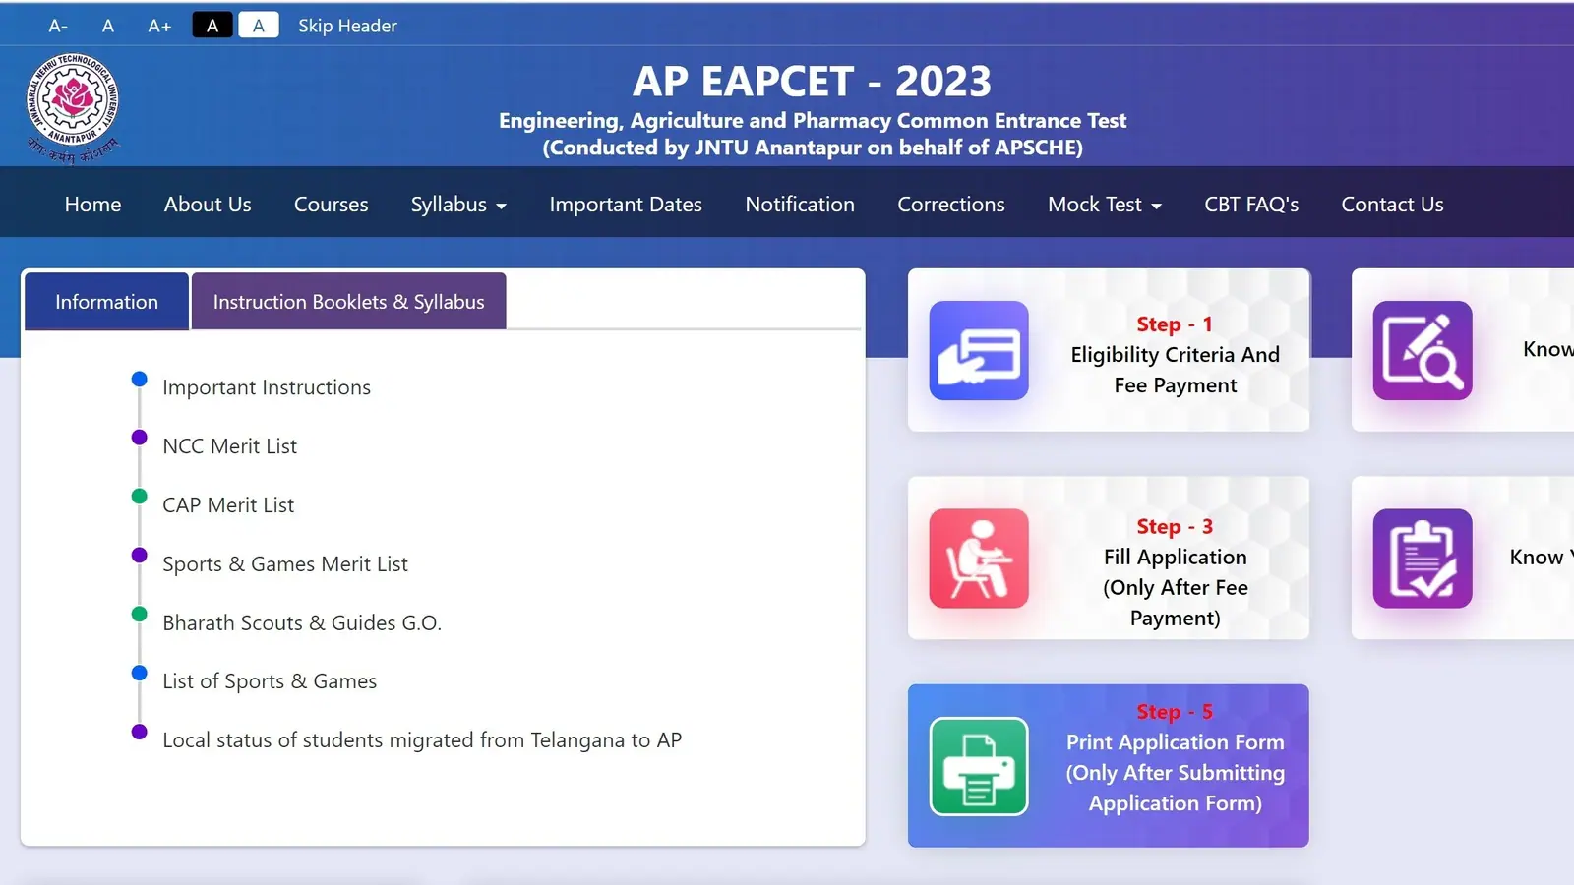
Task: Click the Step 5 printer icon
Action: pyautogui.click(x=979, y=766)
